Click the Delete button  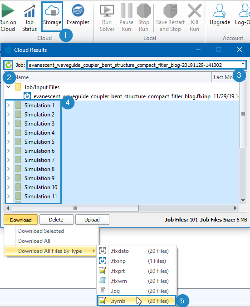pyautogui.click(x=56, y=220)
